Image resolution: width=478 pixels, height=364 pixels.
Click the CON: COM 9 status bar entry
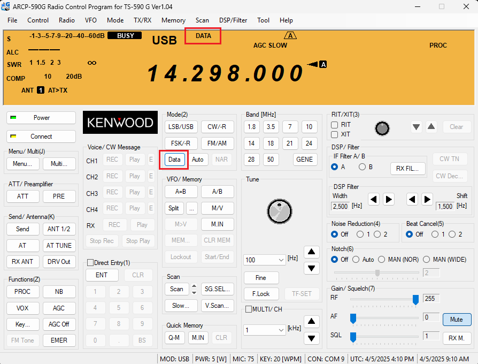(326, 359)
